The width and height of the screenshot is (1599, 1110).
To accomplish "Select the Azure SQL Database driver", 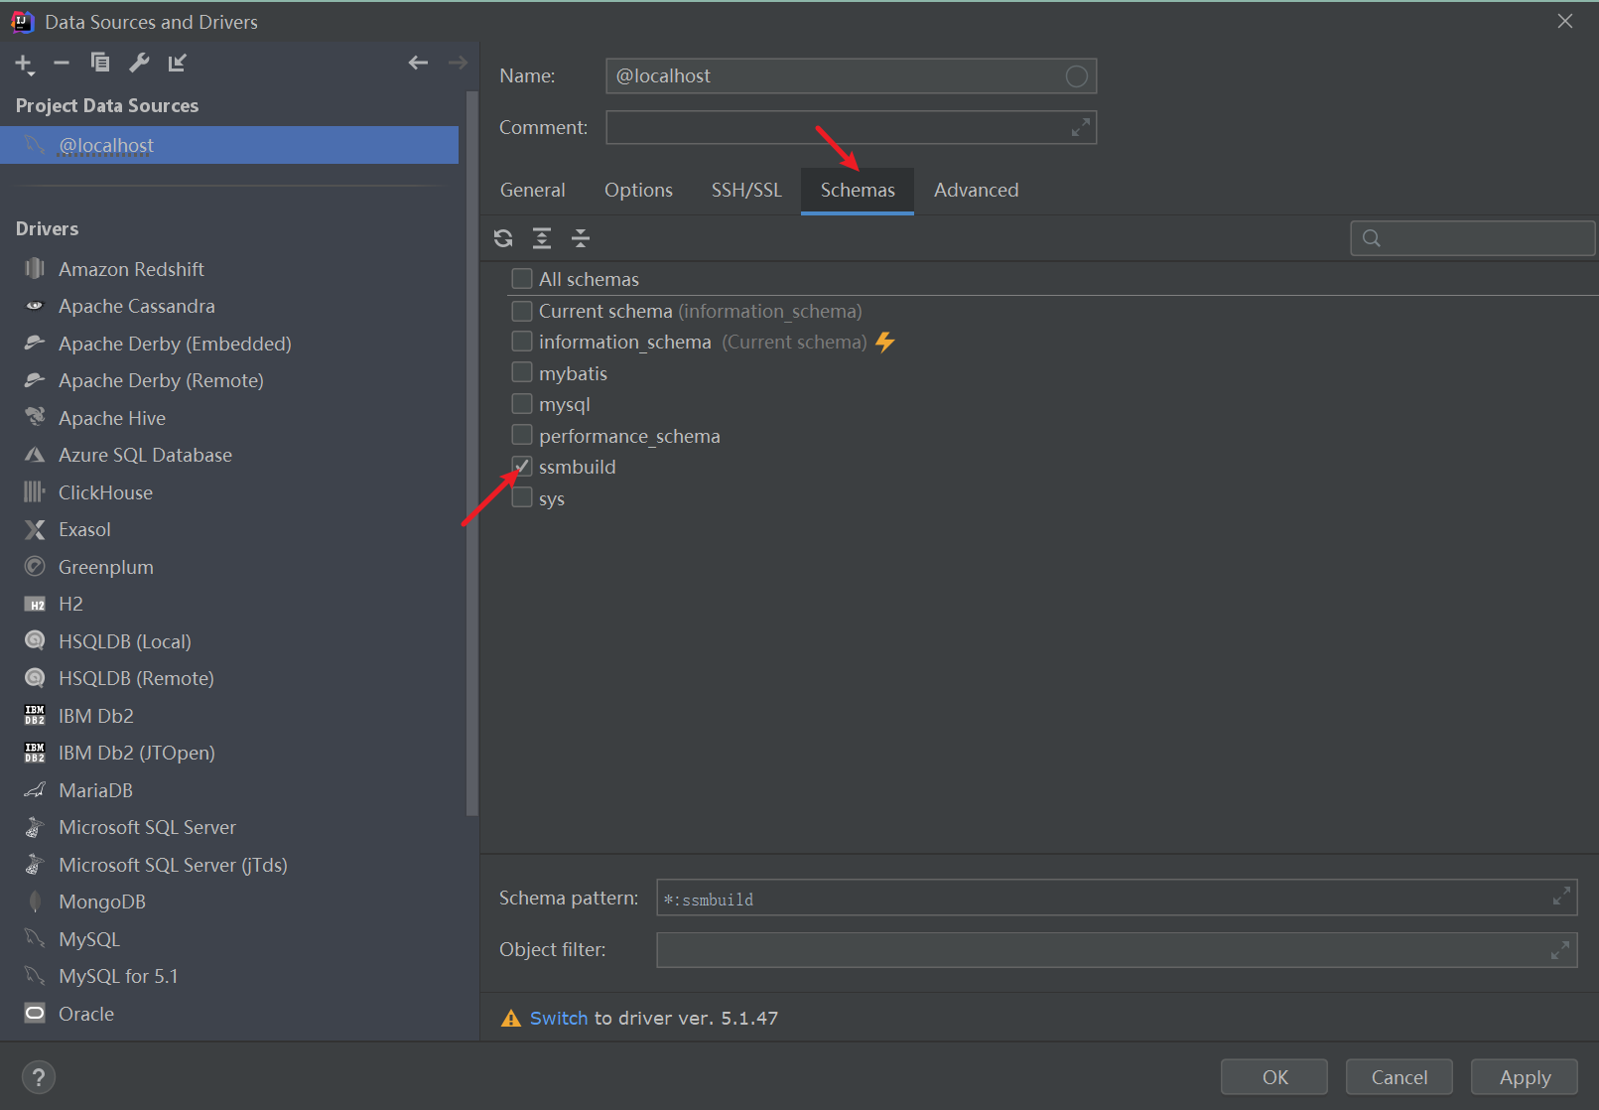I will point(229,456).
